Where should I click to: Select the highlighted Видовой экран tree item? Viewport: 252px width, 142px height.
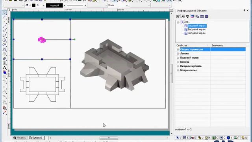(197, 26)
